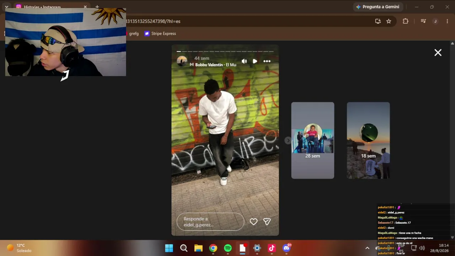Open the 28 sem story preview
The image size is (455, 256).
click(313, 140)
